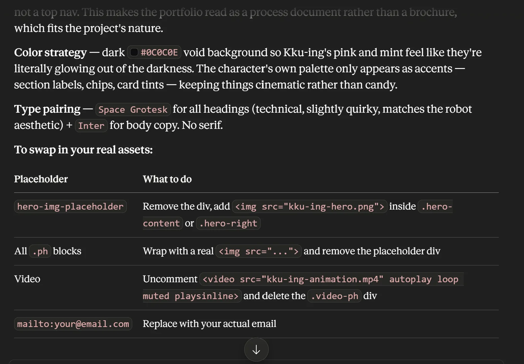Click the What to do column header
524x364 pixels.
[x=167, y=179]
